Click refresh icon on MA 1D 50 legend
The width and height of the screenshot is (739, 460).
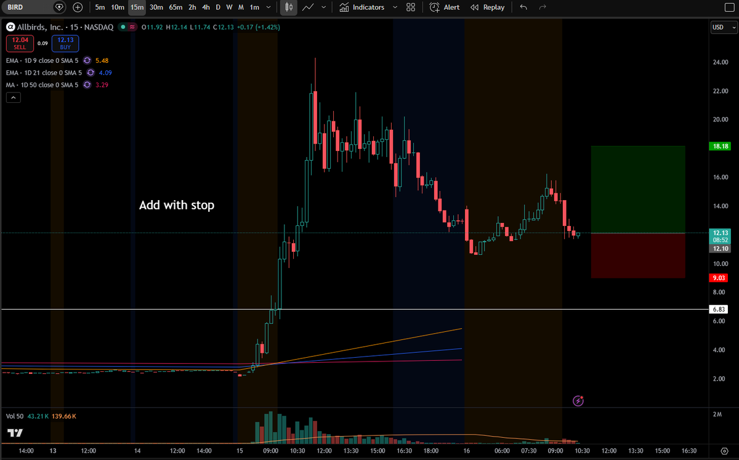[87, 85]
